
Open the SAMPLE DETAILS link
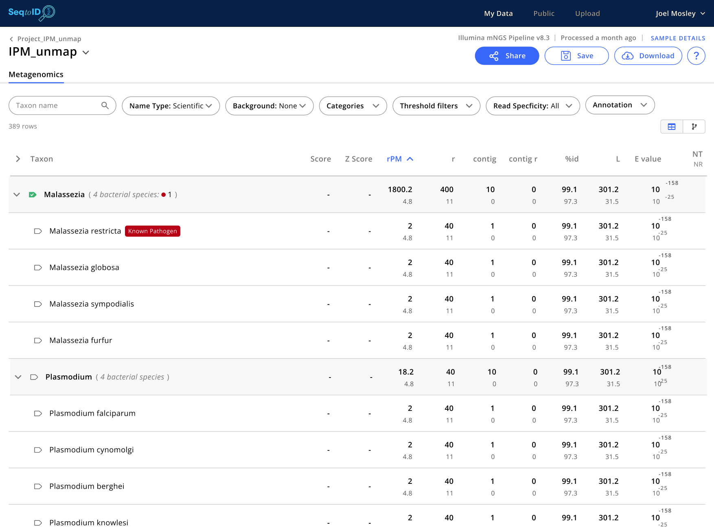(678, 38)
